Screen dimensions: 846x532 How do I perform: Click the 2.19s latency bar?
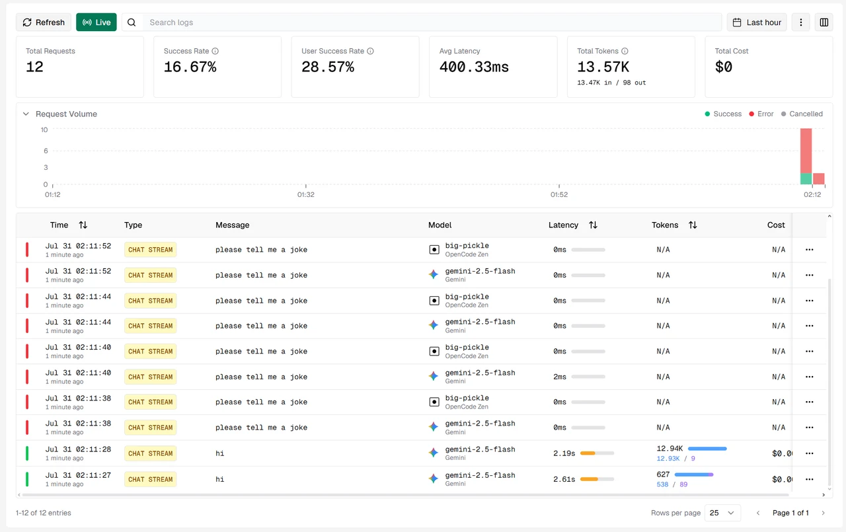coord(597,453)
